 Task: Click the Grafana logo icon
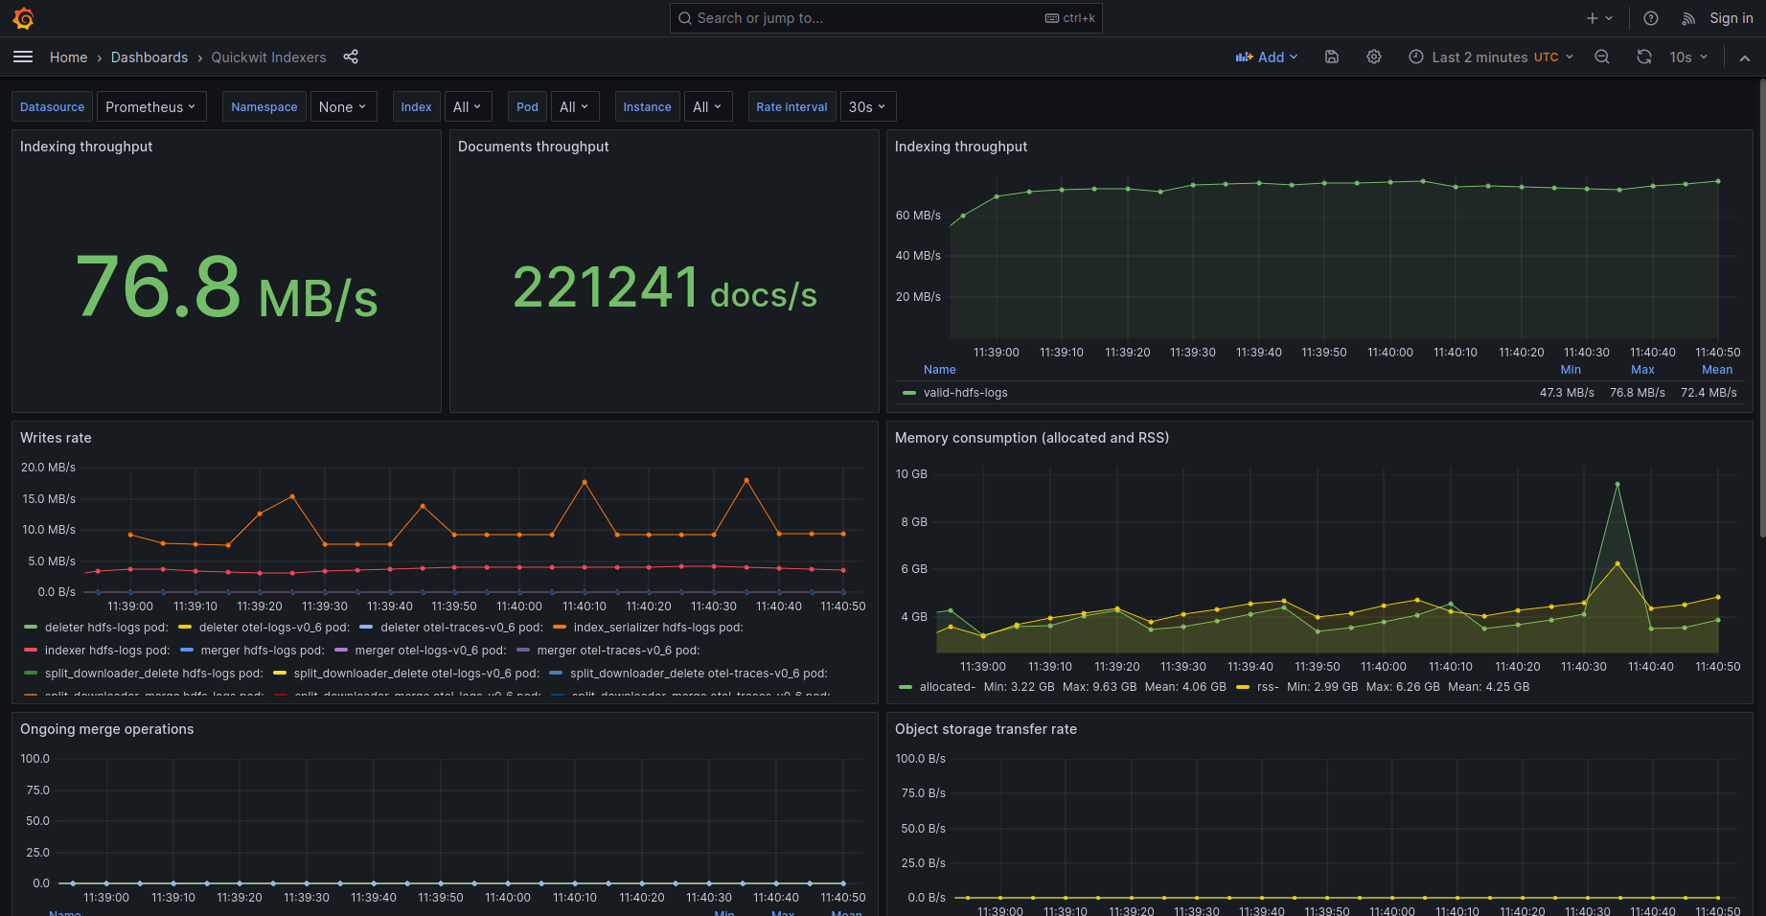(24, 18)
